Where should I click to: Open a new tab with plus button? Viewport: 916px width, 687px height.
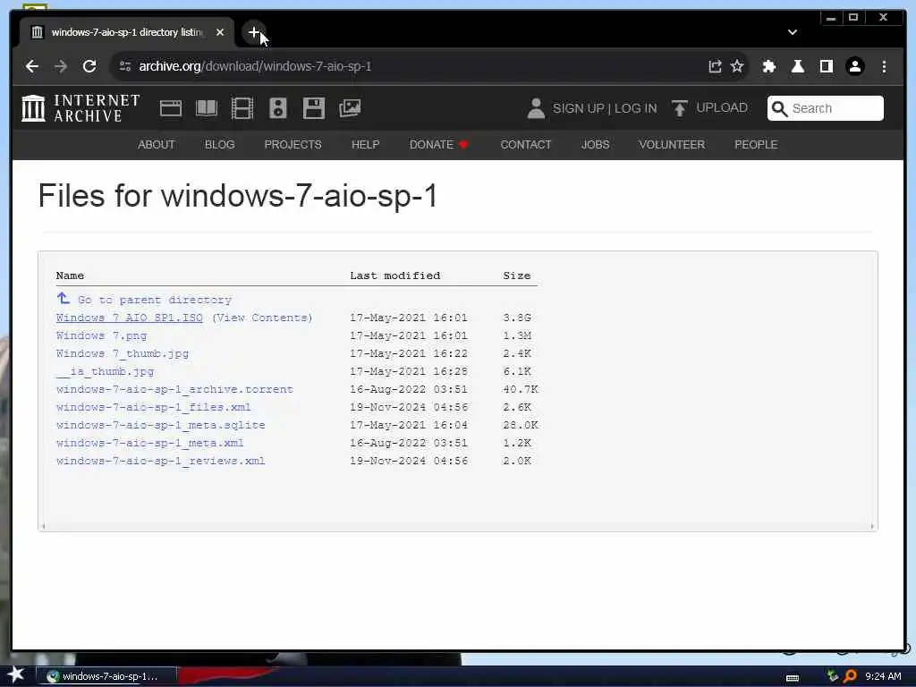pyautogui.click(x=253, y=32)
